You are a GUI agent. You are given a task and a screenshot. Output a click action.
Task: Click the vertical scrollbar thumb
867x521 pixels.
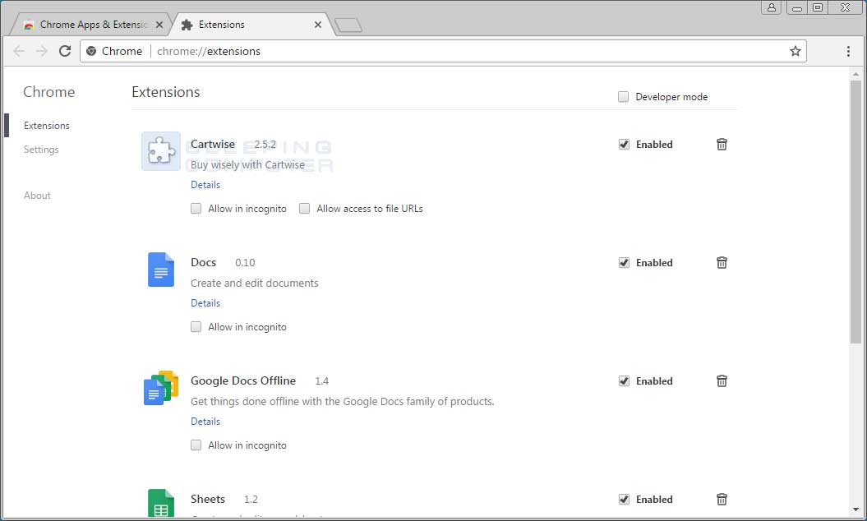coord(855,212)
